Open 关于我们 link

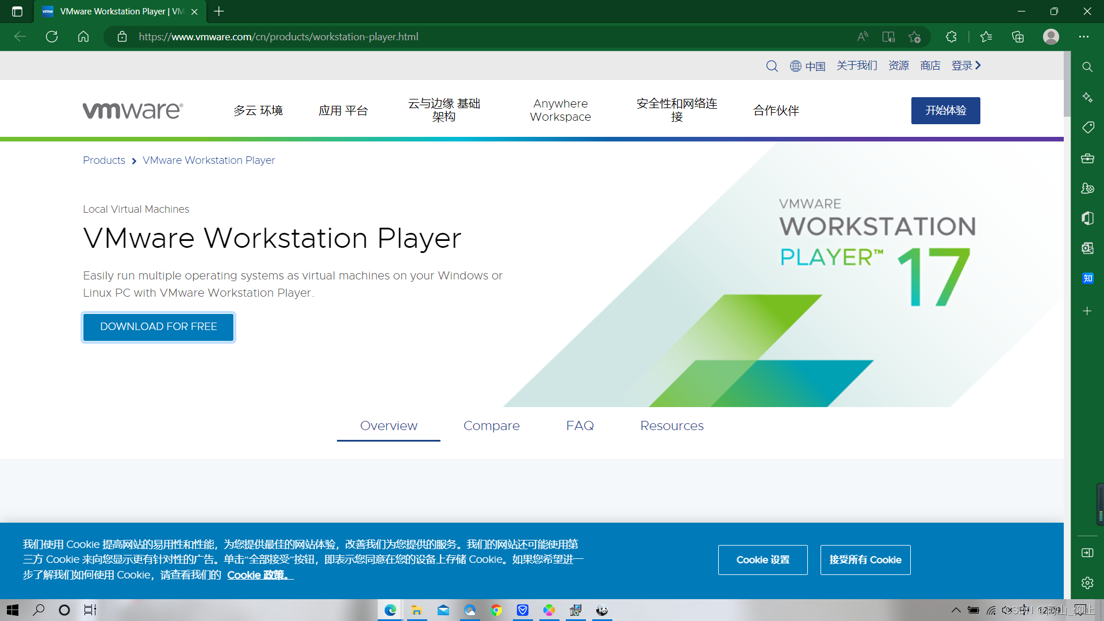pyautogui.click(x=857, y=66)
